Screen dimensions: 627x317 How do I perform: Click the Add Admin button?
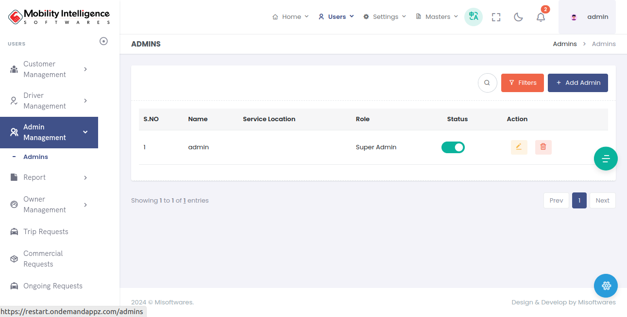point(577,83)
